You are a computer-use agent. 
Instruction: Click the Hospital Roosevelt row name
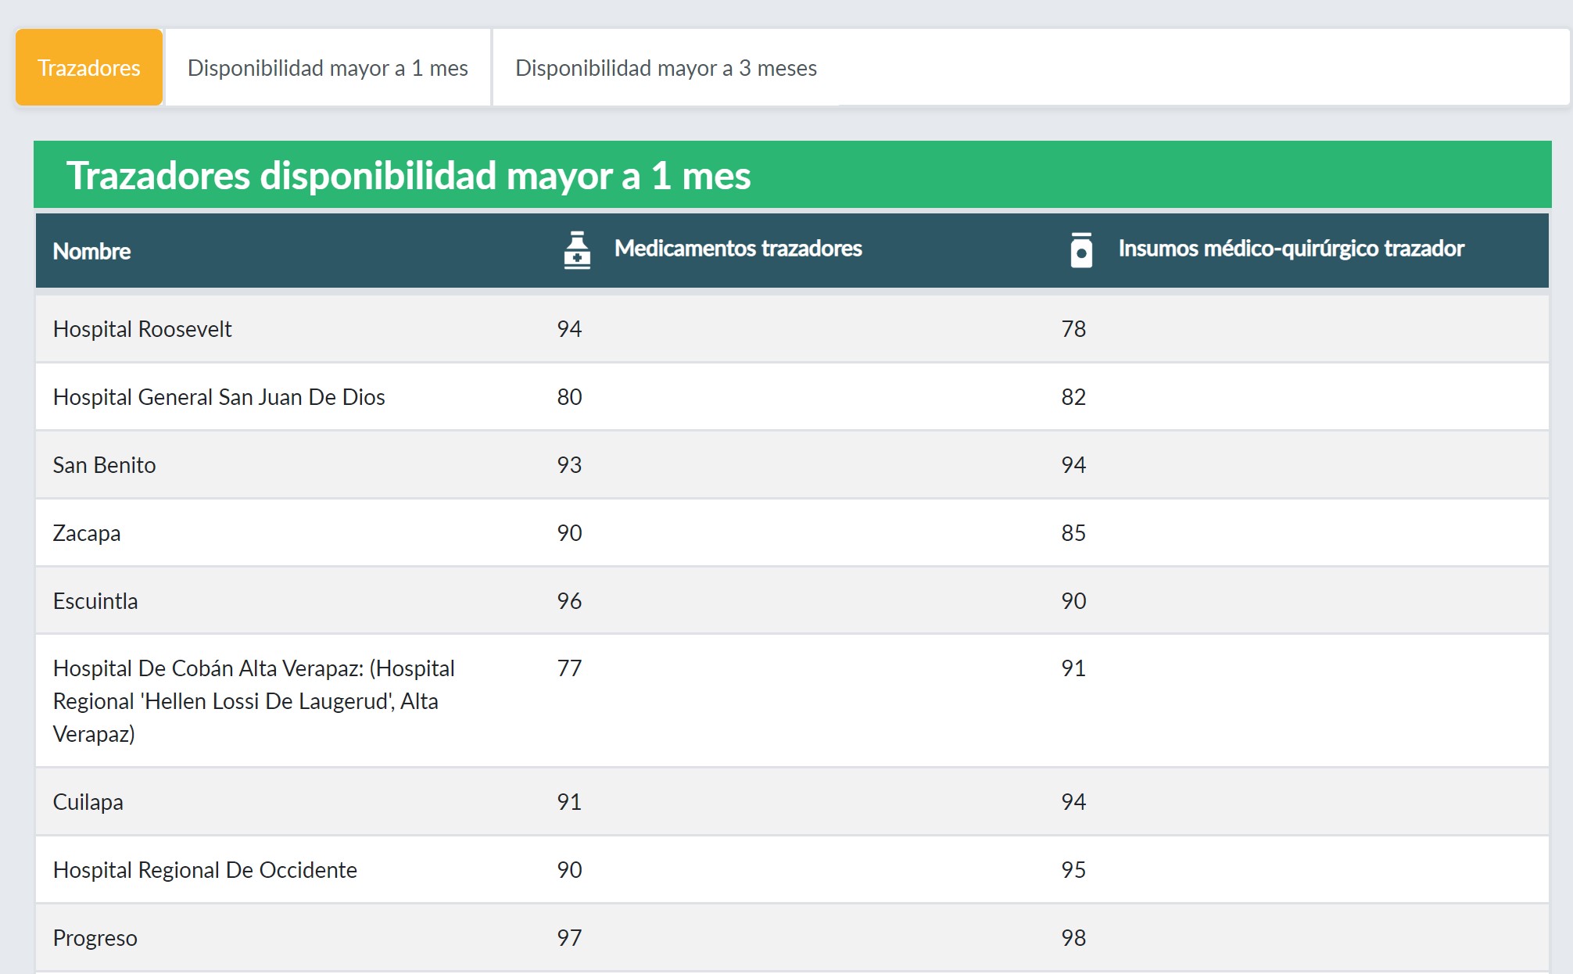tap(142, 329)
